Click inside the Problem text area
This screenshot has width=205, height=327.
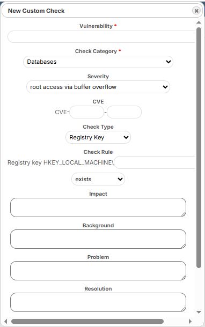[x=98, y=271]
